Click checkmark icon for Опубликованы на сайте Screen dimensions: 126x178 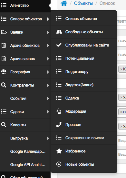point(59,45)
